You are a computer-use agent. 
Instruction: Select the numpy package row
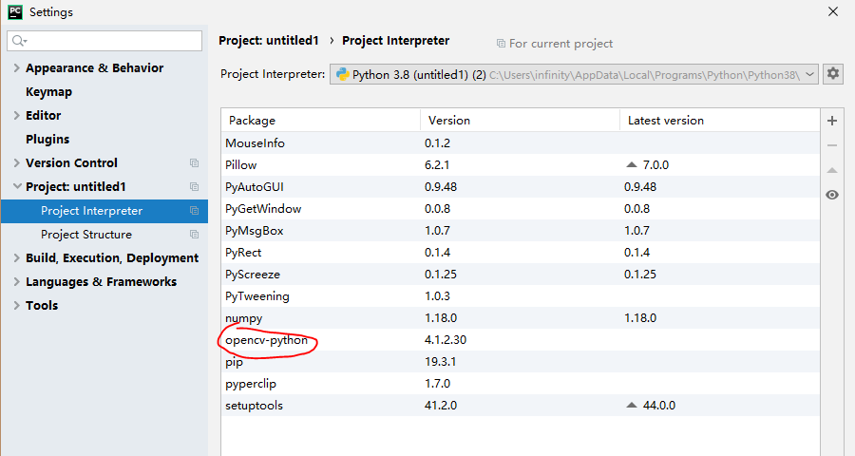[521, 317]
